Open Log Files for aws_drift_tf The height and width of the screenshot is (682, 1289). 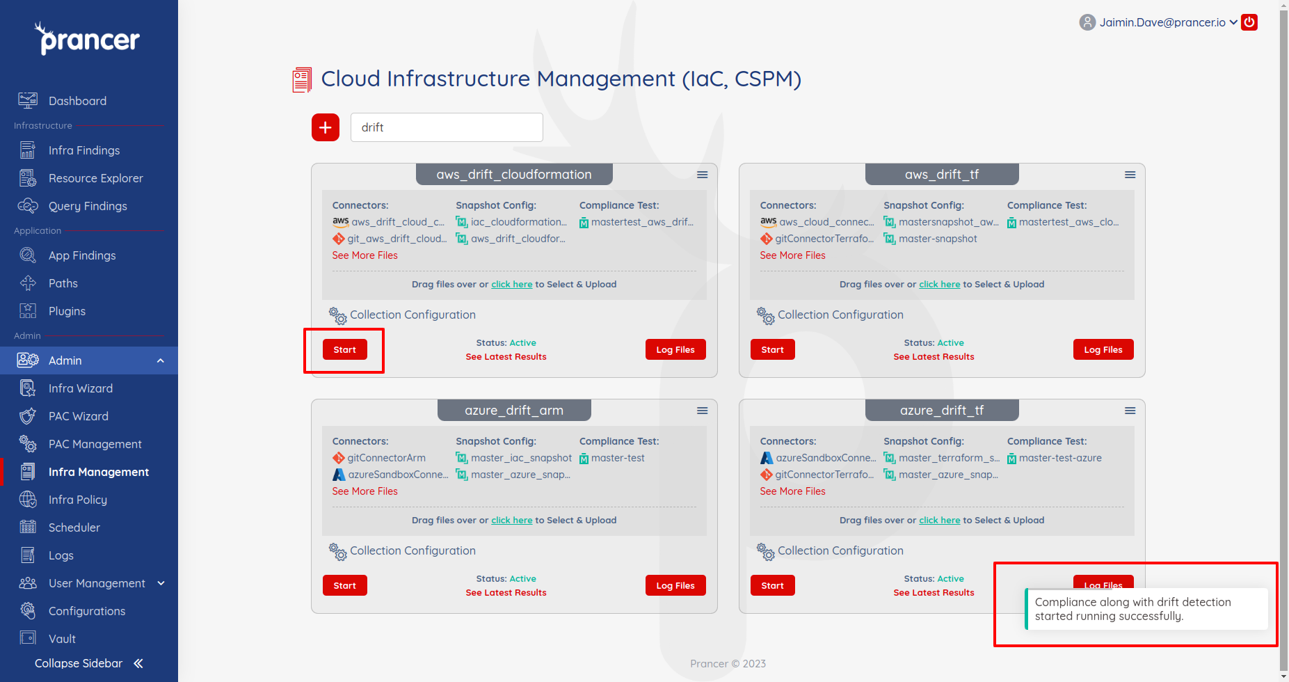tap(1103, 349)
